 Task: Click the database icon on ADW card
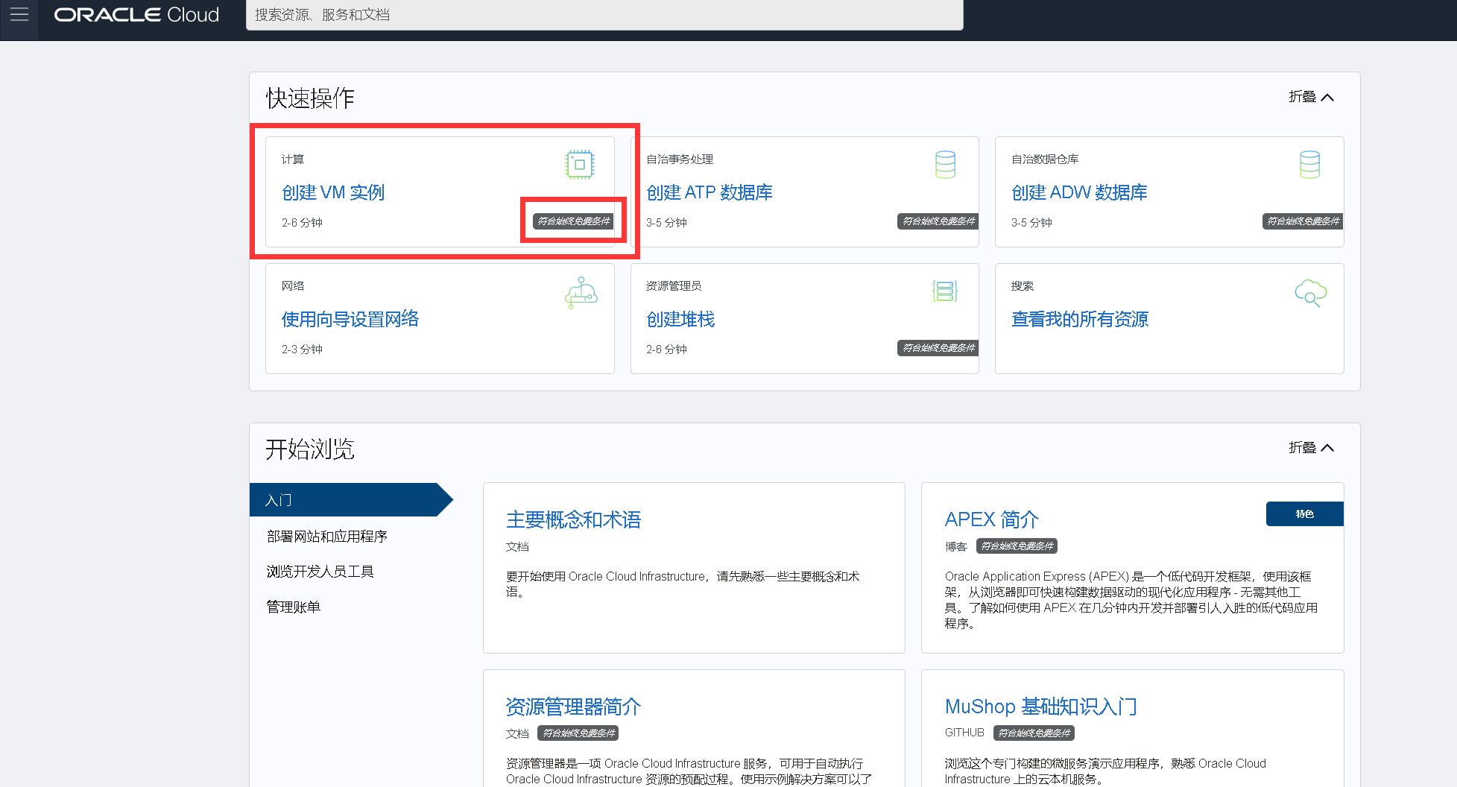1309,163
